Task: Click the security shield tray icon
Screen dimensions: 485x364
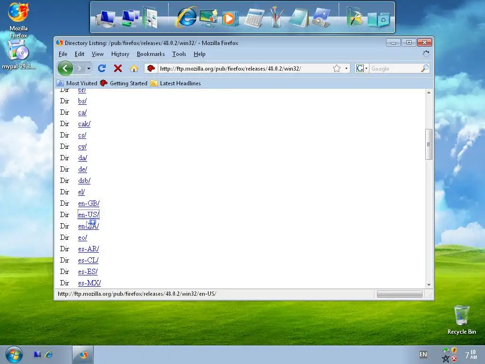Action: pyautogui.click(x=454, y=350)
